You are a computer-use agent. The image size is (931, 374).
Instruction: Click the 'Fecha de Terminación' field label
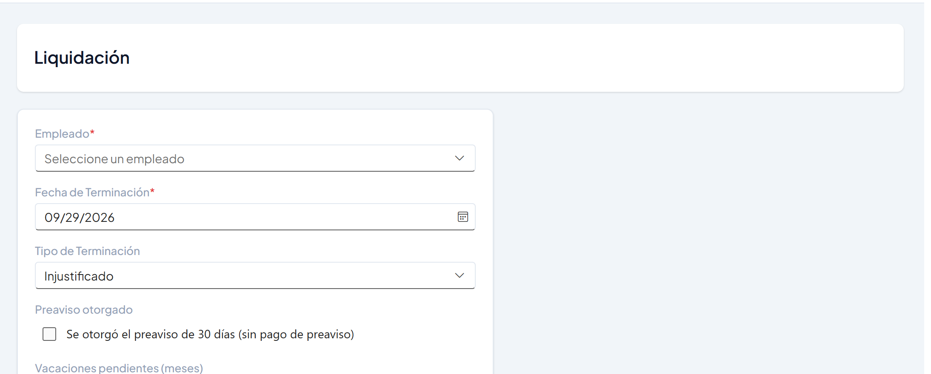pos(92,193)
